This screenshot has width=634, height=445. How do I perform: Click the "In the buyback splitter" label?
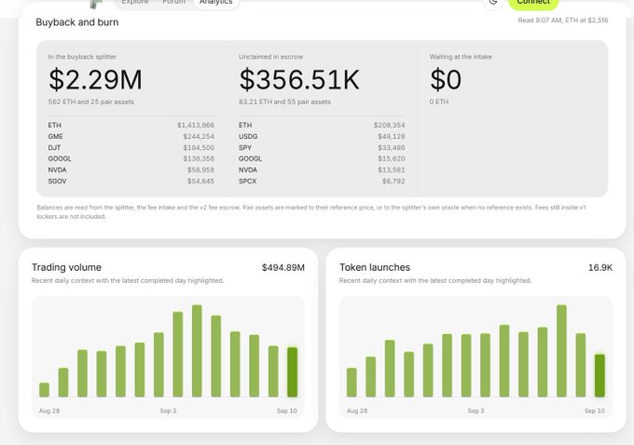click(x=82, y=57)
